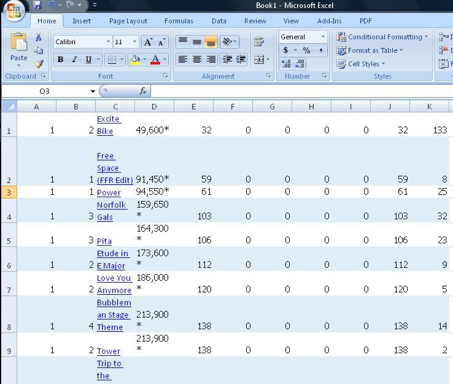Click Increase Decimal icon
Image resolution: width=453 pixels, height=384 pixels.
pos(286,64)
